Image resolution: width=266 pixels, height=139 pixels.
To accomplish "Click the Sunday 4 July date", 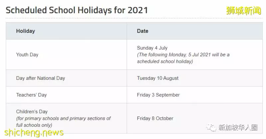I will (x=152, y=48).
